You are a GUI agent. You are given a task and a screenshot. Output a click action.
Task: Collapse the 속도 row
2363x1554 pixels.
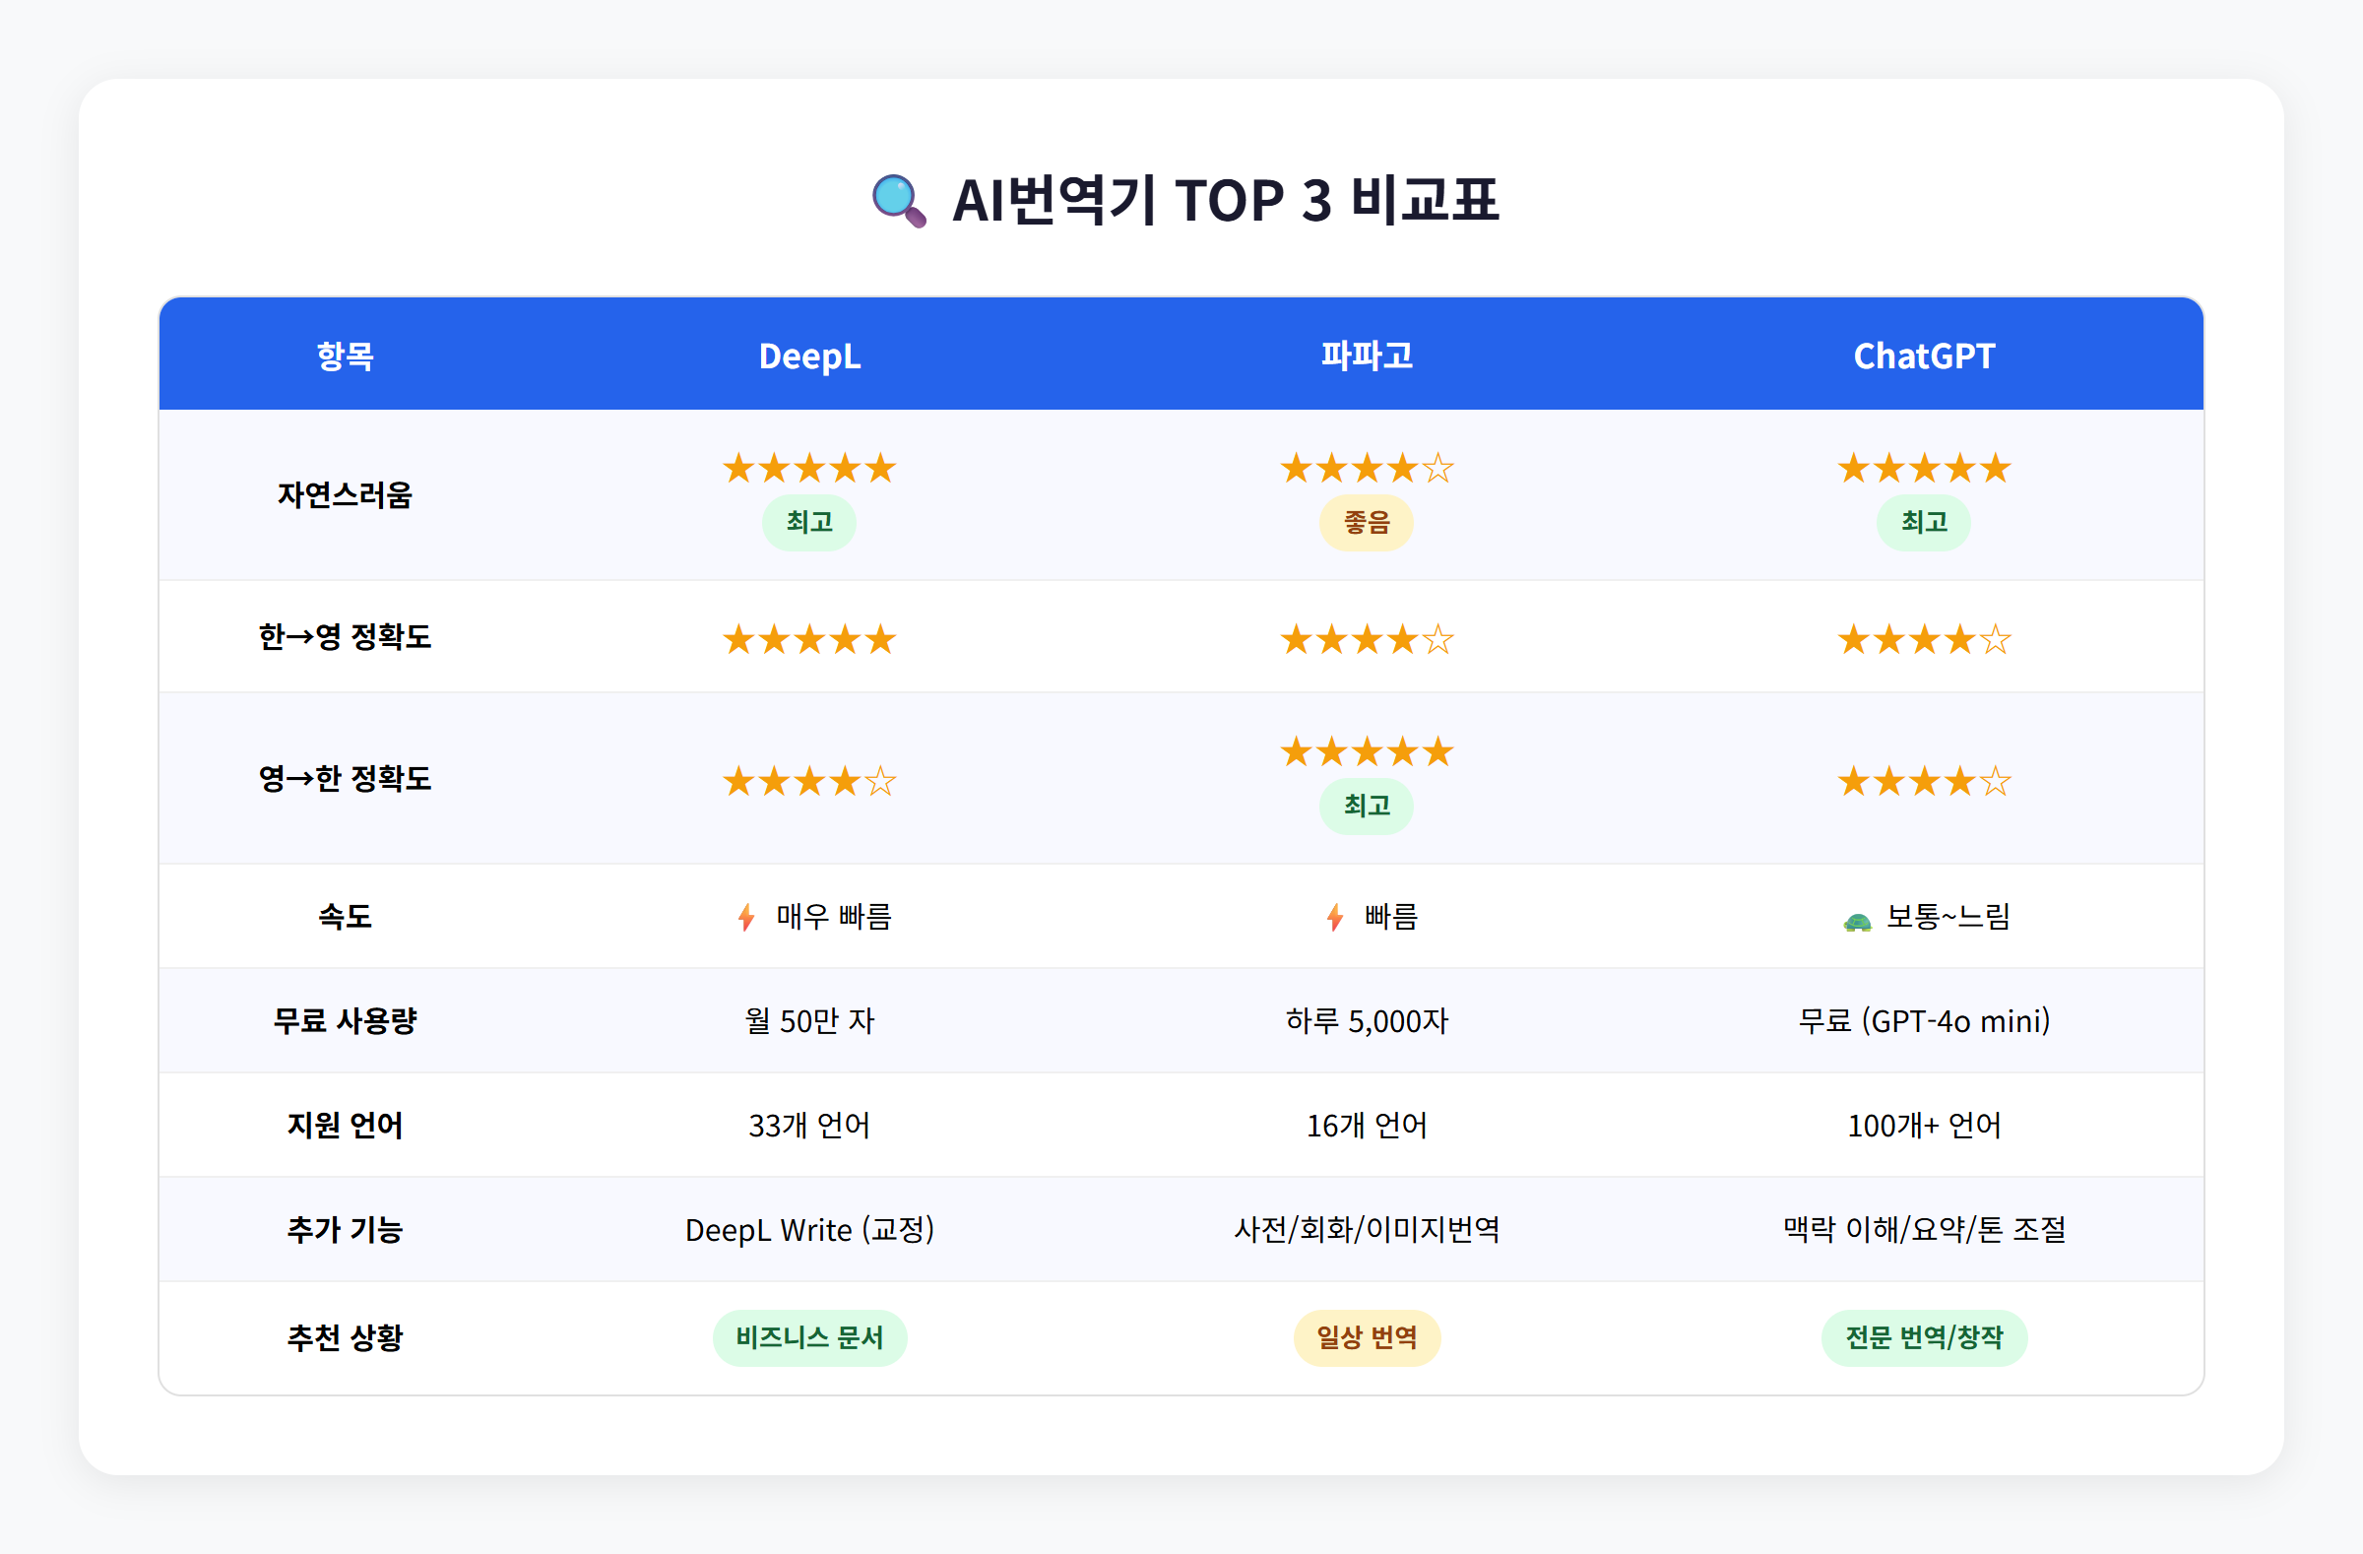(344, 918)
